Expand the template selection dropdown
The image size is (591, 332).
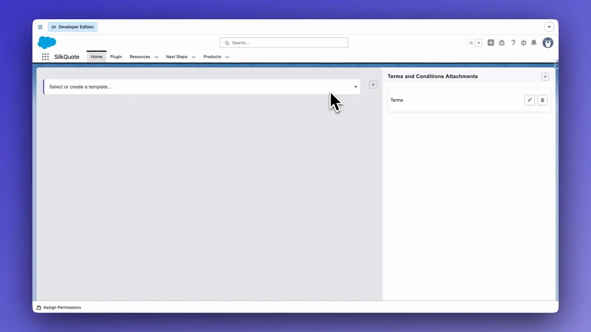[355, 87]
